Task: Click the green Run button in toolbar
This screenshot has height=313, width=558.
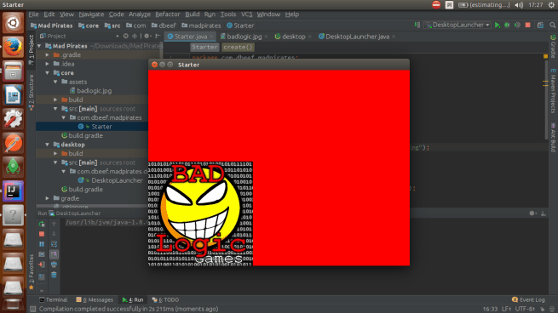Action: 498,26
